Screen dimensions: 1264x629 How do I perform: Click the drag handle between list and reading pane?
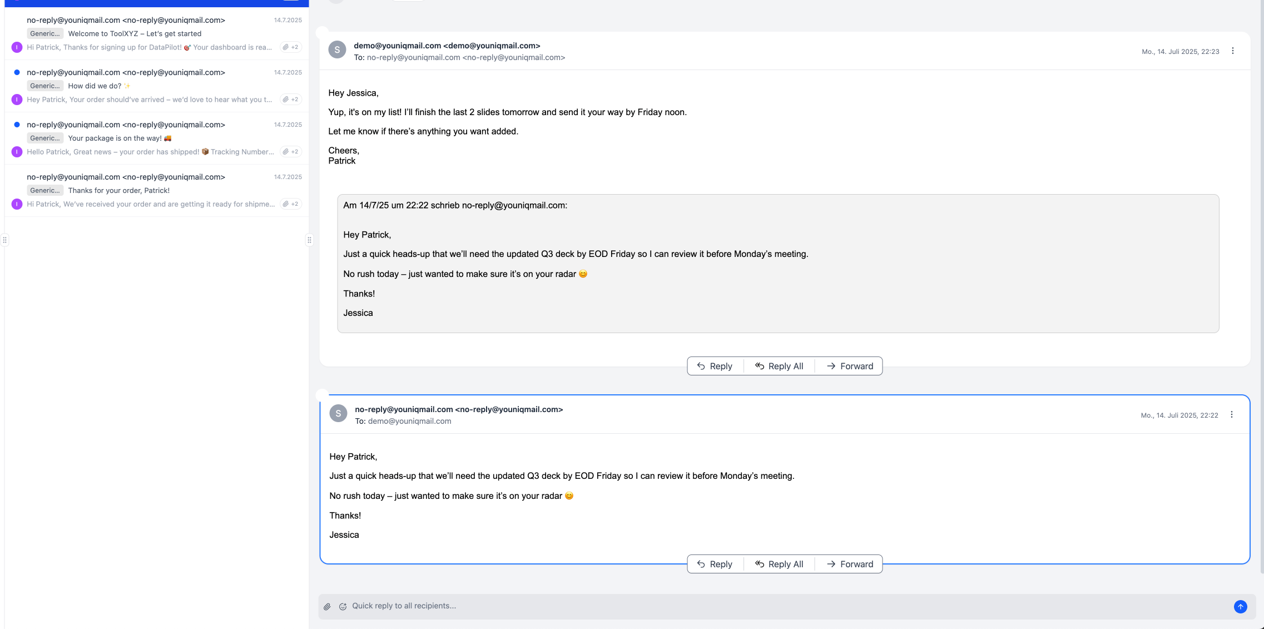click(309, 240)
